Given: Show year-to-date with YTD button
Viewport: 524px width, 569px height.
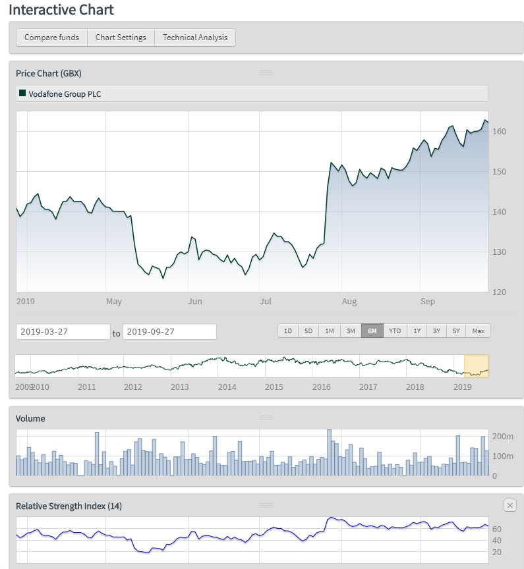Looking at the screenshot, I should pyautogui.click(x=394, y=331).
